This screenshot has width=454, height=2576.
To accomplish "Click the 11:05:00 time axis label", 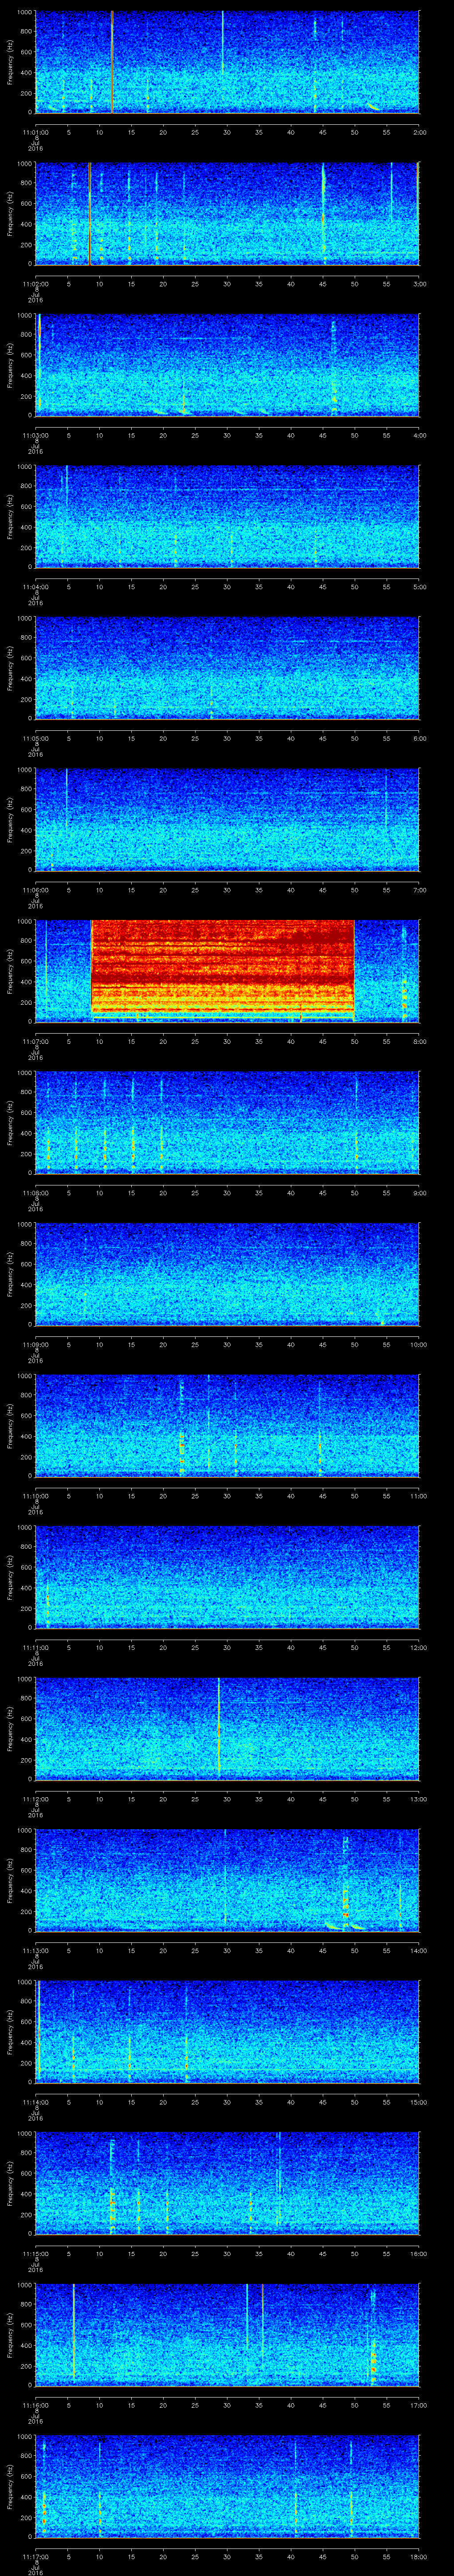I will coord(35,738).
